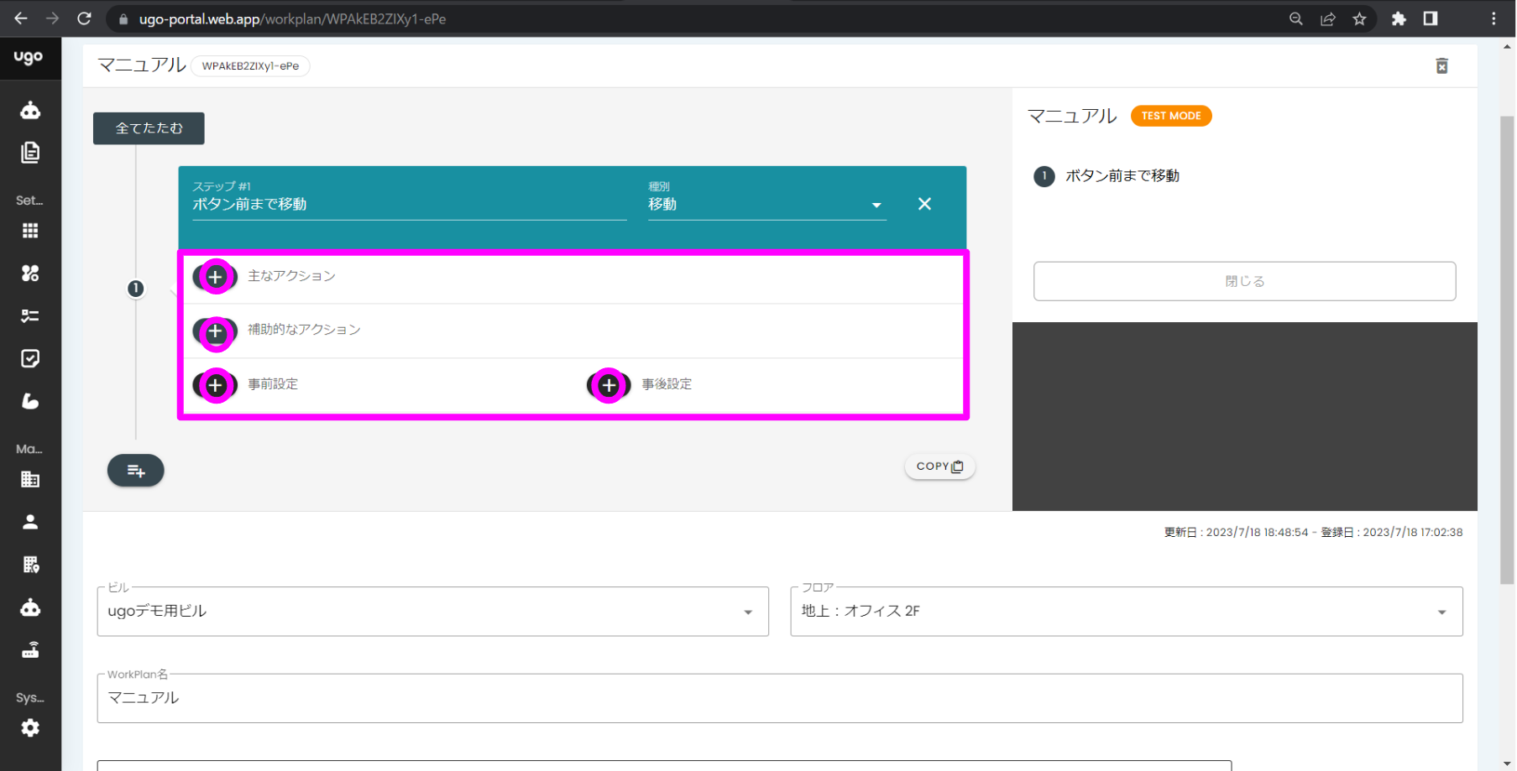This screenshot has width=1517, height=771.
Task: Add a post-setting (事後設定) with the plus
Action: (609, 385)
